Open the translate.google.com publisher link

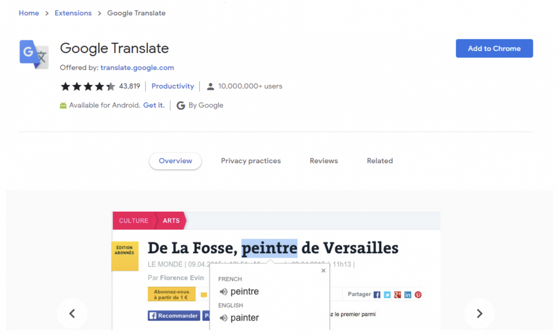(137, 68)
